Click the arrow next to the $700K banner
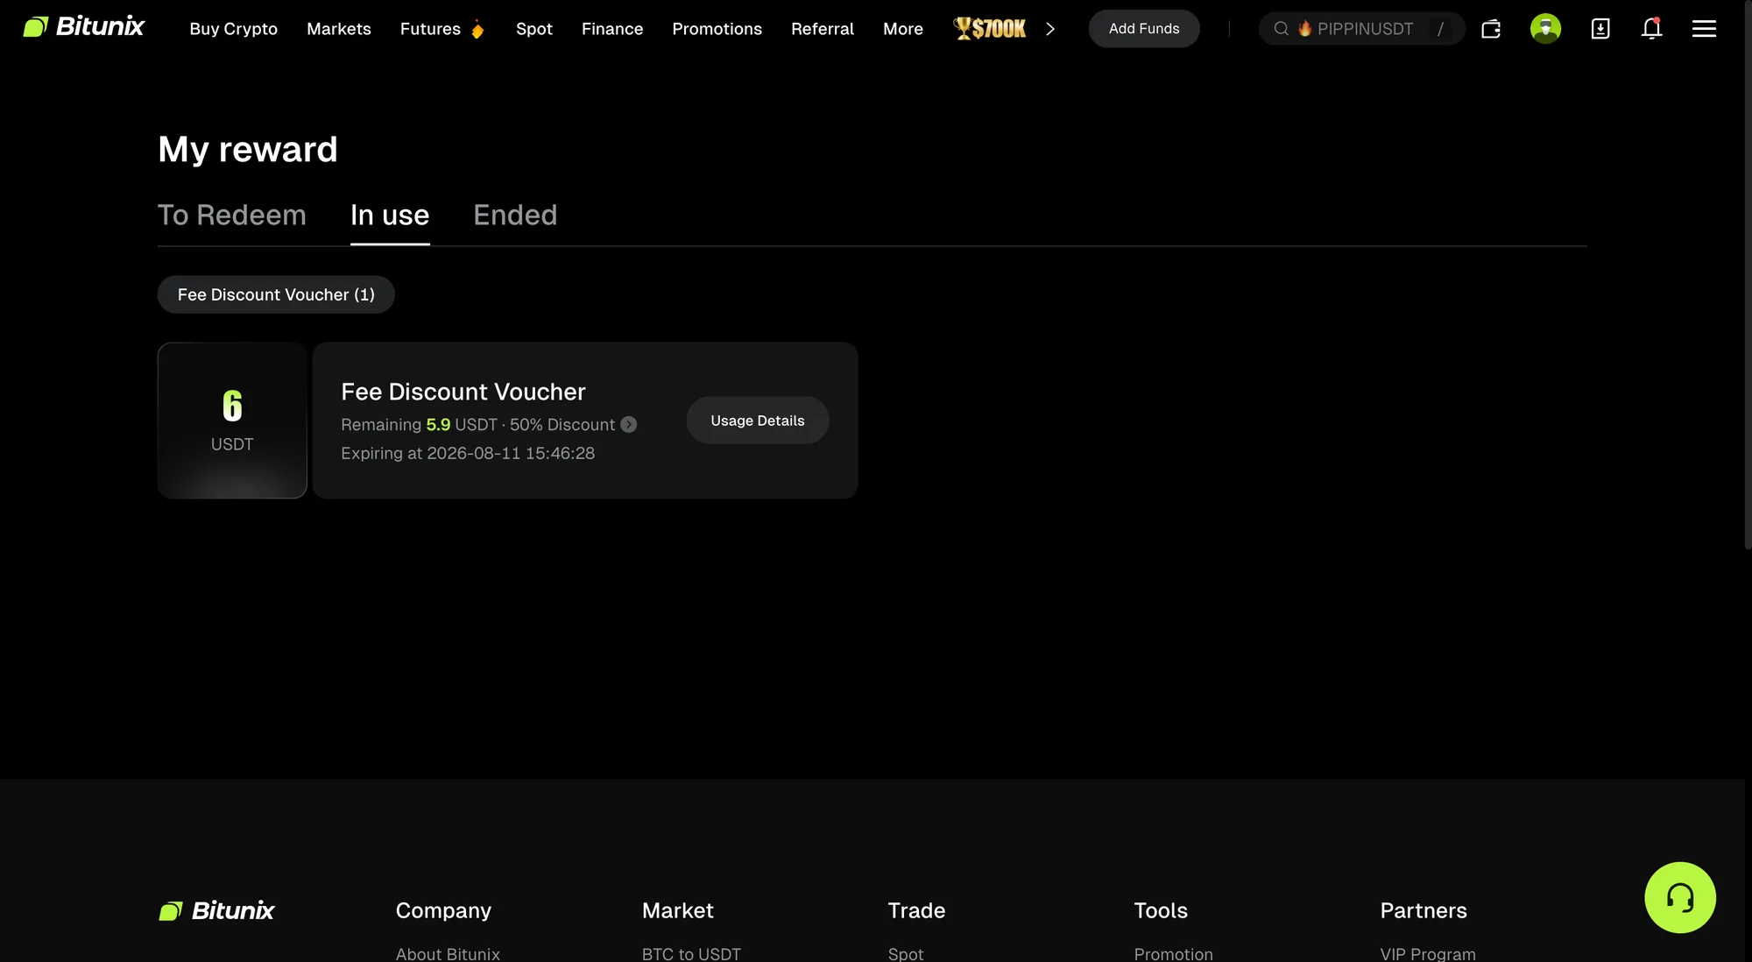The height and width of the screenshot is (962, 1752). pos(1049,29)
